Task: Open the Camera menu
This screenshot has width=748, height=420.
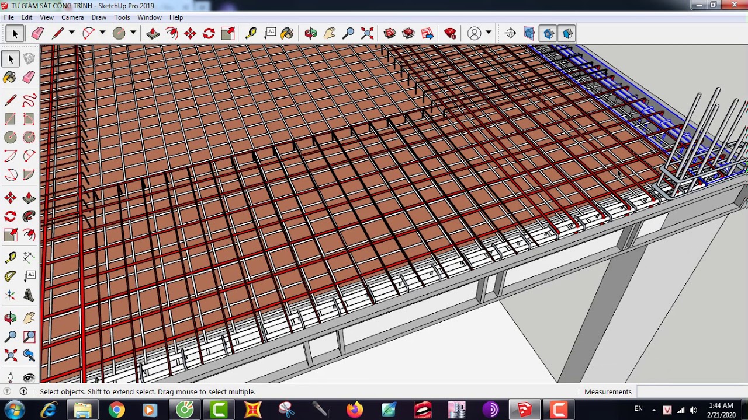Action: pos(72,17)
